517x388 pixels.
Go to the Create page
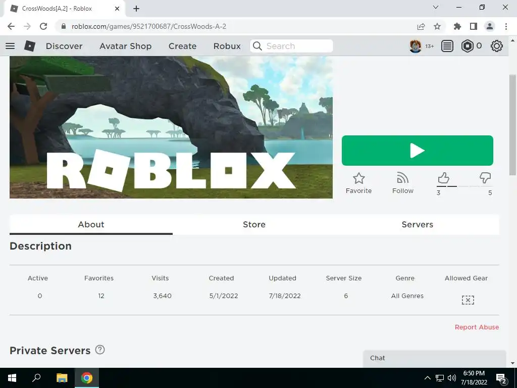[182, 46]
